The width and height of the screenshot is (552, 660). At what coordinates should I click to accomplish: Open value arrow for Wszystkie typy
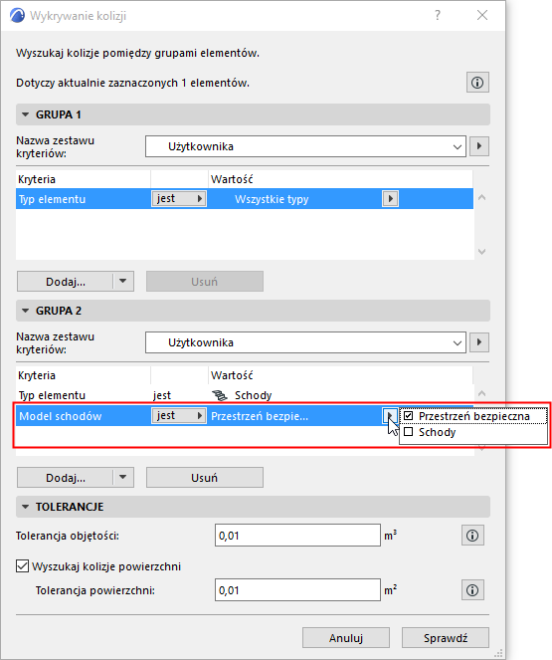click(x=390, y=198)
